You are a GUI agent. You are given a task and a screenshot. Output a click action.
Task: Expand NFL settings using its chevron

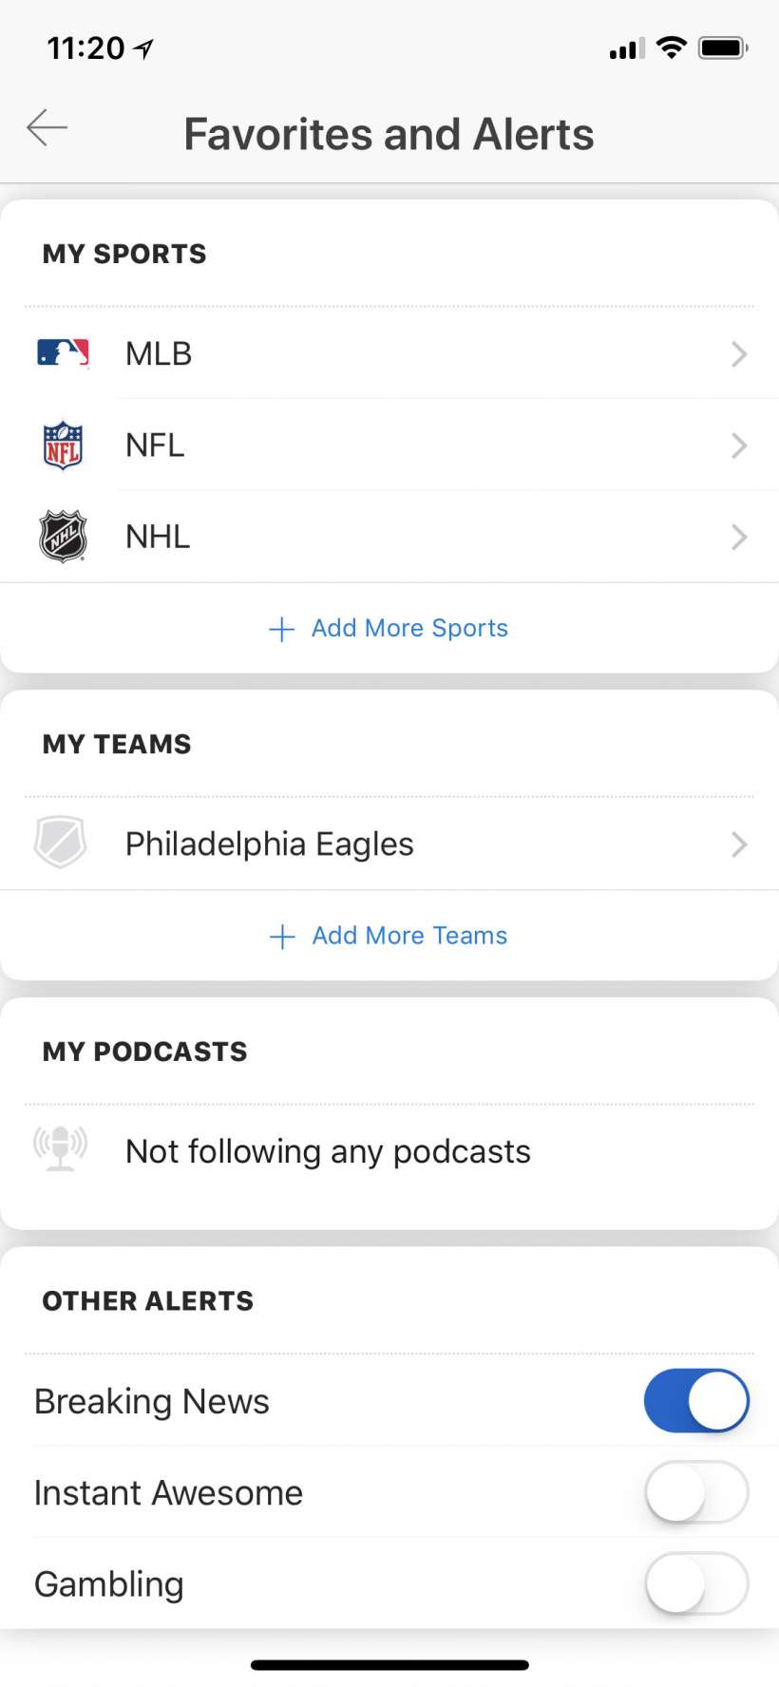[739, 445]
